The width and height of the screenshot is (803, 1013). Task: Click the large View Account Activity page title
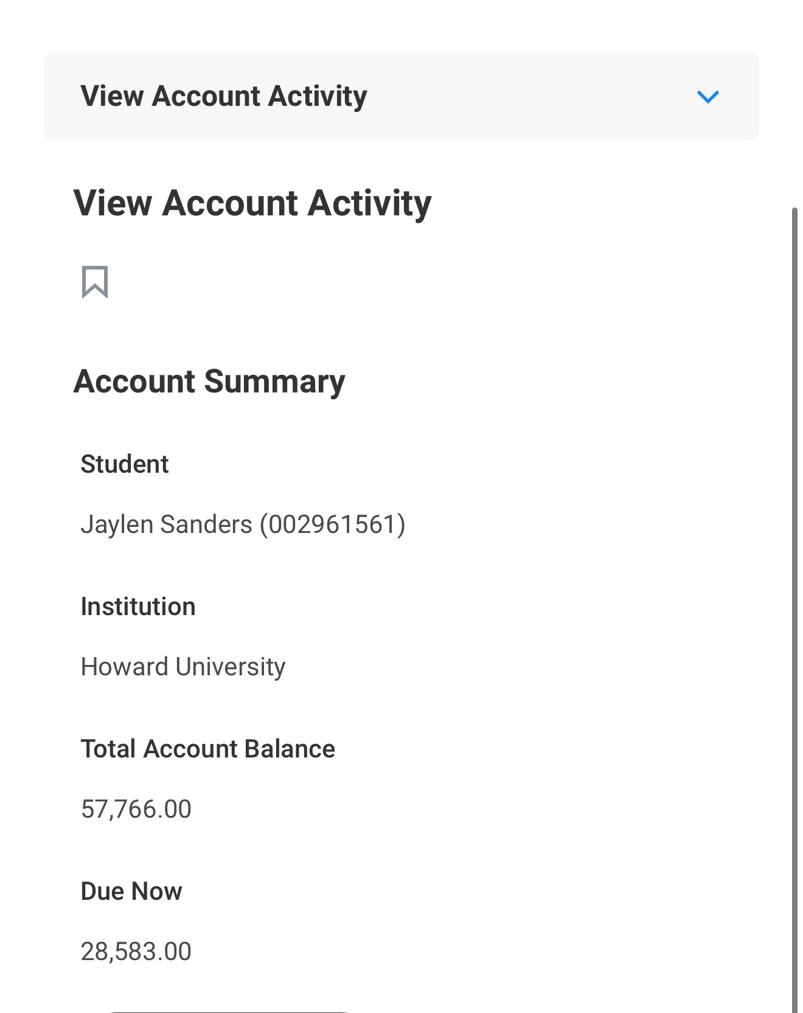coord(252,203)
